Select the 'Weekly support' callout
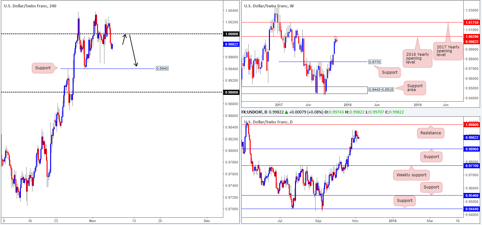The image size is (482, 225). [x=411, y=175]
